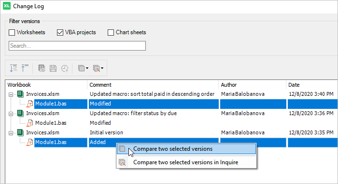The height and width of the screenshot is (184, 338).
Task: Click module icon of Added Module1.bas row
Action: pos(30,143)
